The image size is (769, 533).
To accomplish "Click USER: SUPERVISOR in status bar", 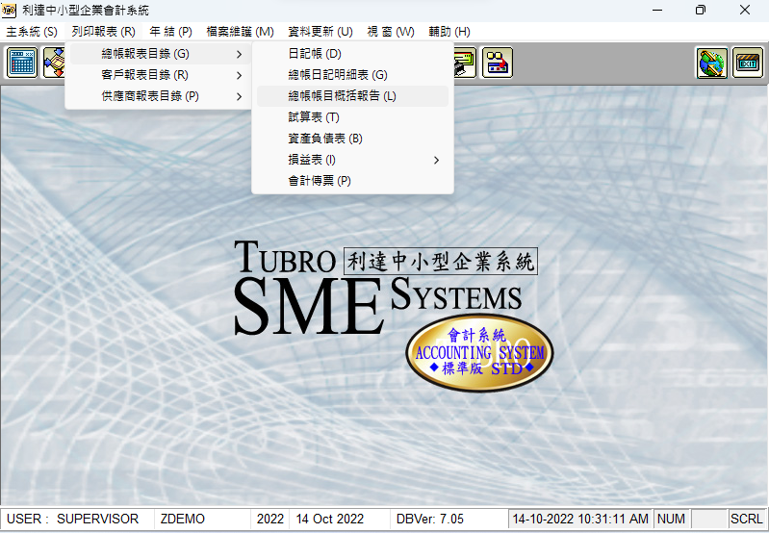I will [x=78, y=519].
